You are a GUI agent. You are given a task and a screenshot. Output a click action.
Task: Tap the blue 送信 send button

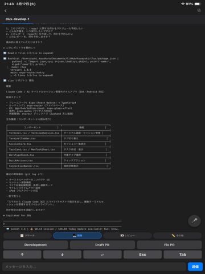coord(195,267)
